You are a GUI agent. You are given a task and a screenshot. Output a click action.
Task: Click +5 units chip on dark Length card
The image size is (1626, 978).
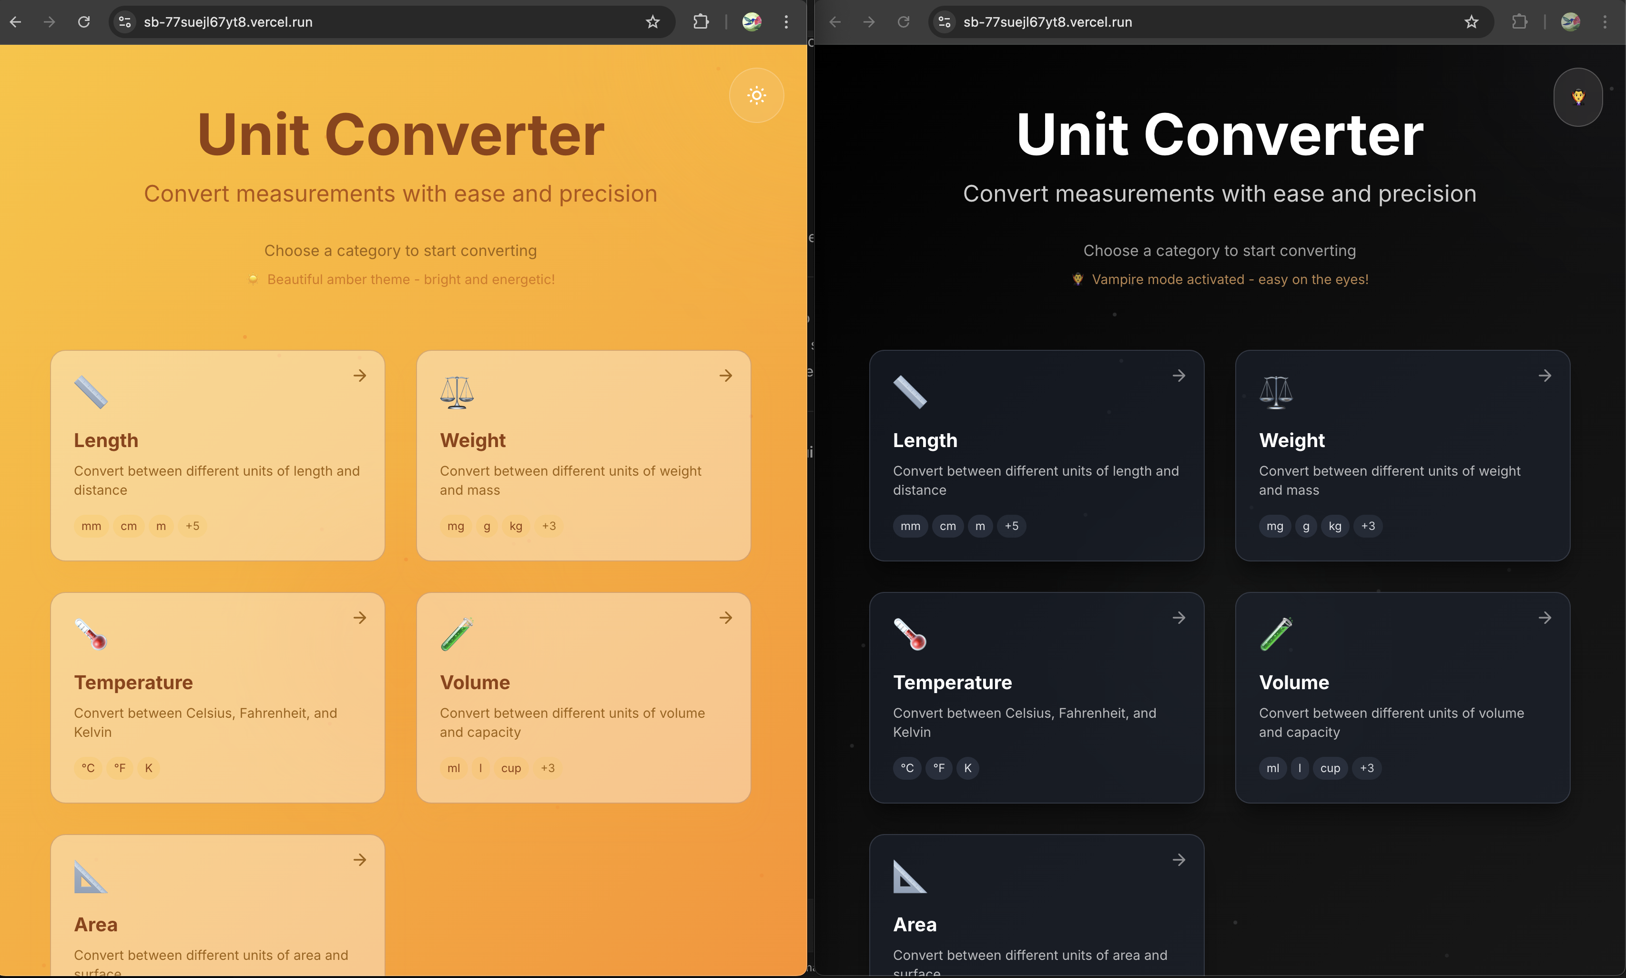tap(1011, 526)
